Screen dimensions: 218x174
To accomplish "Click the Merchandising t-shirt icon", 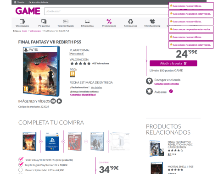I will pos(152,21).
